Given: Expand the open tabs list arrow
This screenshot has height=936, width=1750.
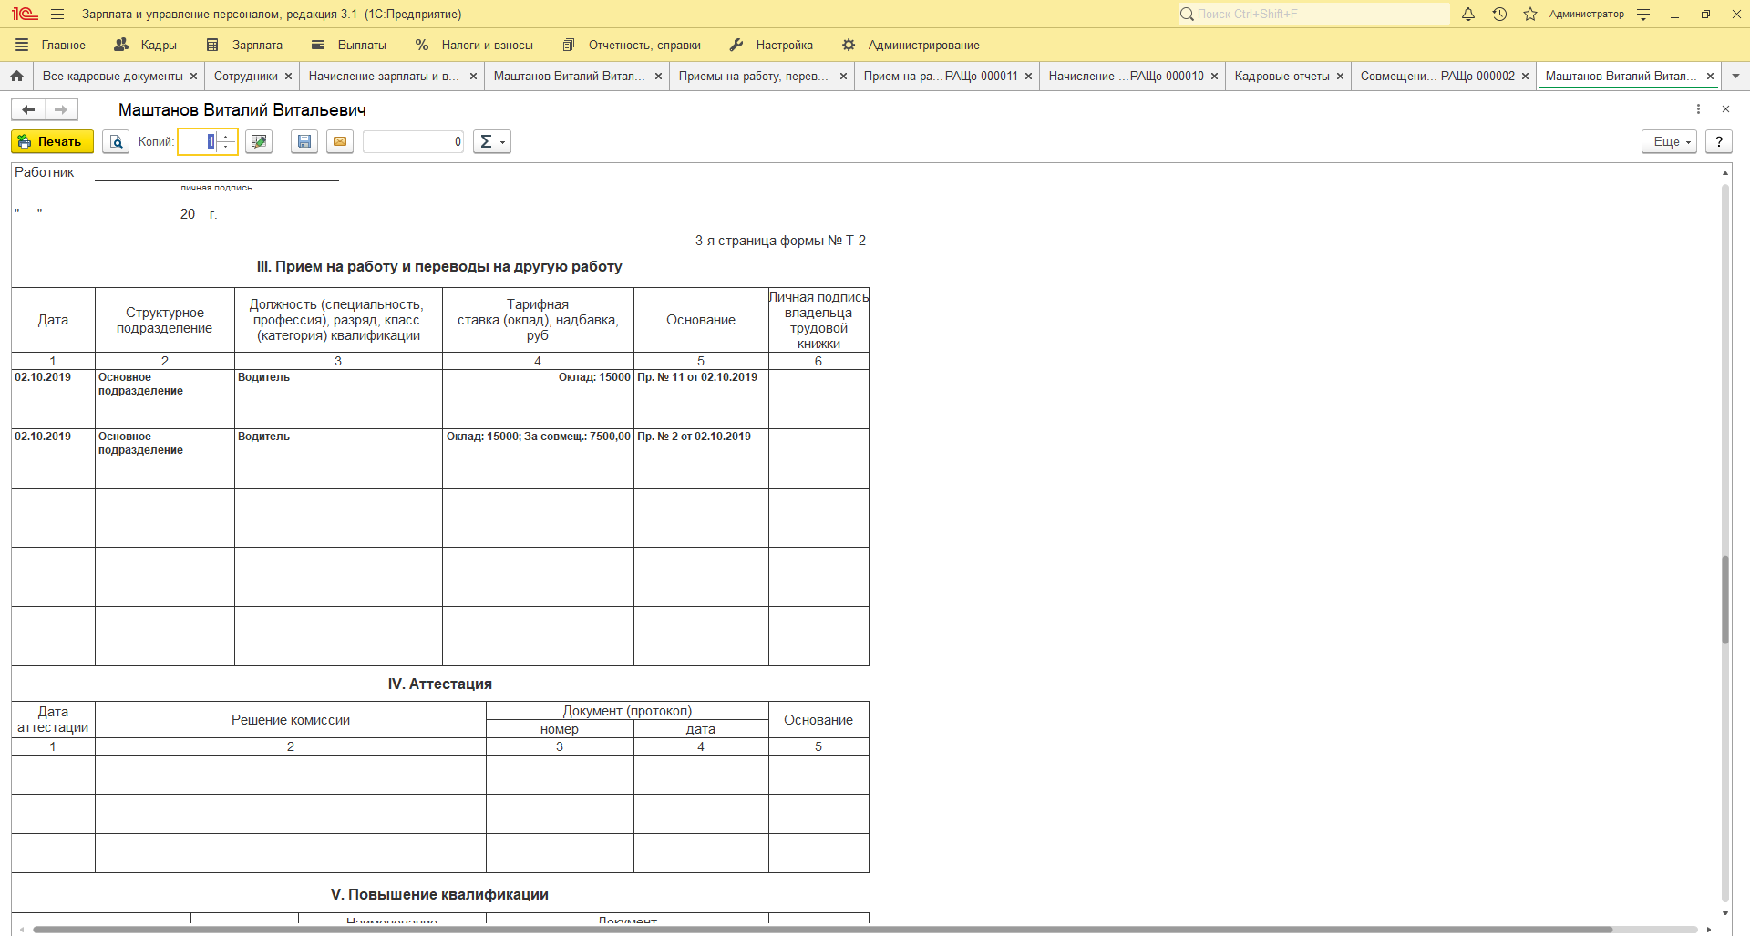Looking at the screenshot, I should (1735, 77).
